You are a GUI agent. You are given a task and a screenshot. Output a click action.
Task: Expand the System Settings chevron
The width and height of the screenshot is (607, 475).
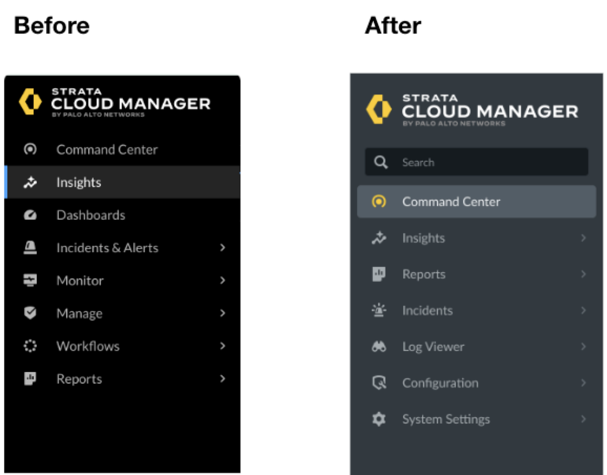tap(583, 419)
